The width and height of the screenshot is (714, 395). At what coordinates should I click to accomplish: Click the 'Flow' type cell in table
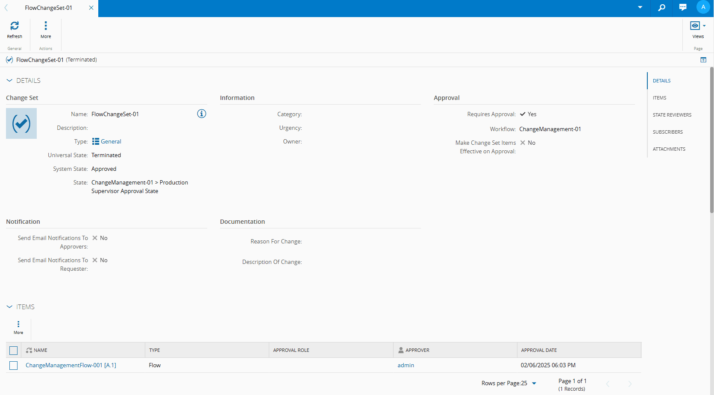click(x=155, y=365)
